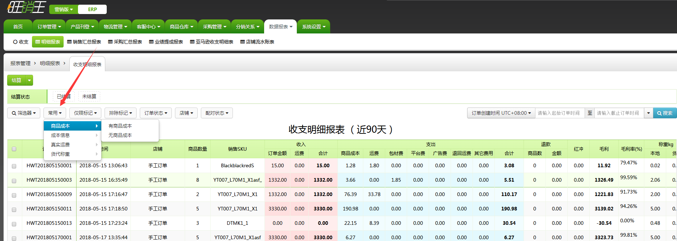677x241 pixels.
Task: Open the 配对状态 dropdown
Action: pos(217,113)
